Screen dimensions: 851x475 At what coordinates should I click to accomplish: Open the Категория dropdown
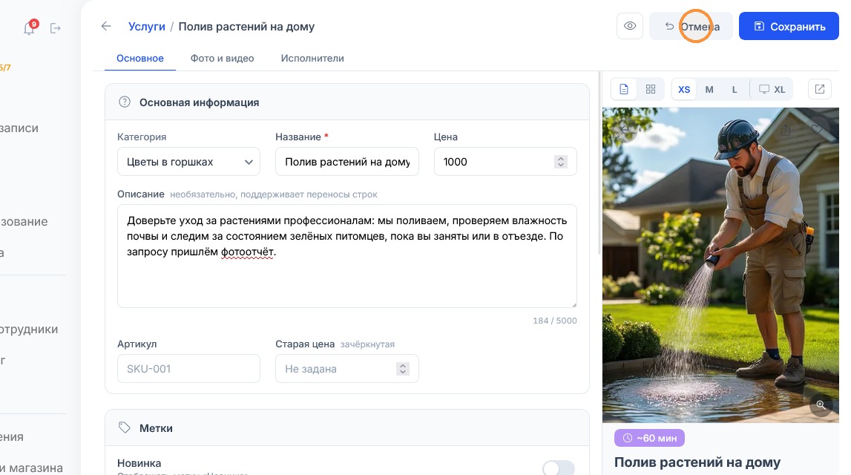(188, 162)
